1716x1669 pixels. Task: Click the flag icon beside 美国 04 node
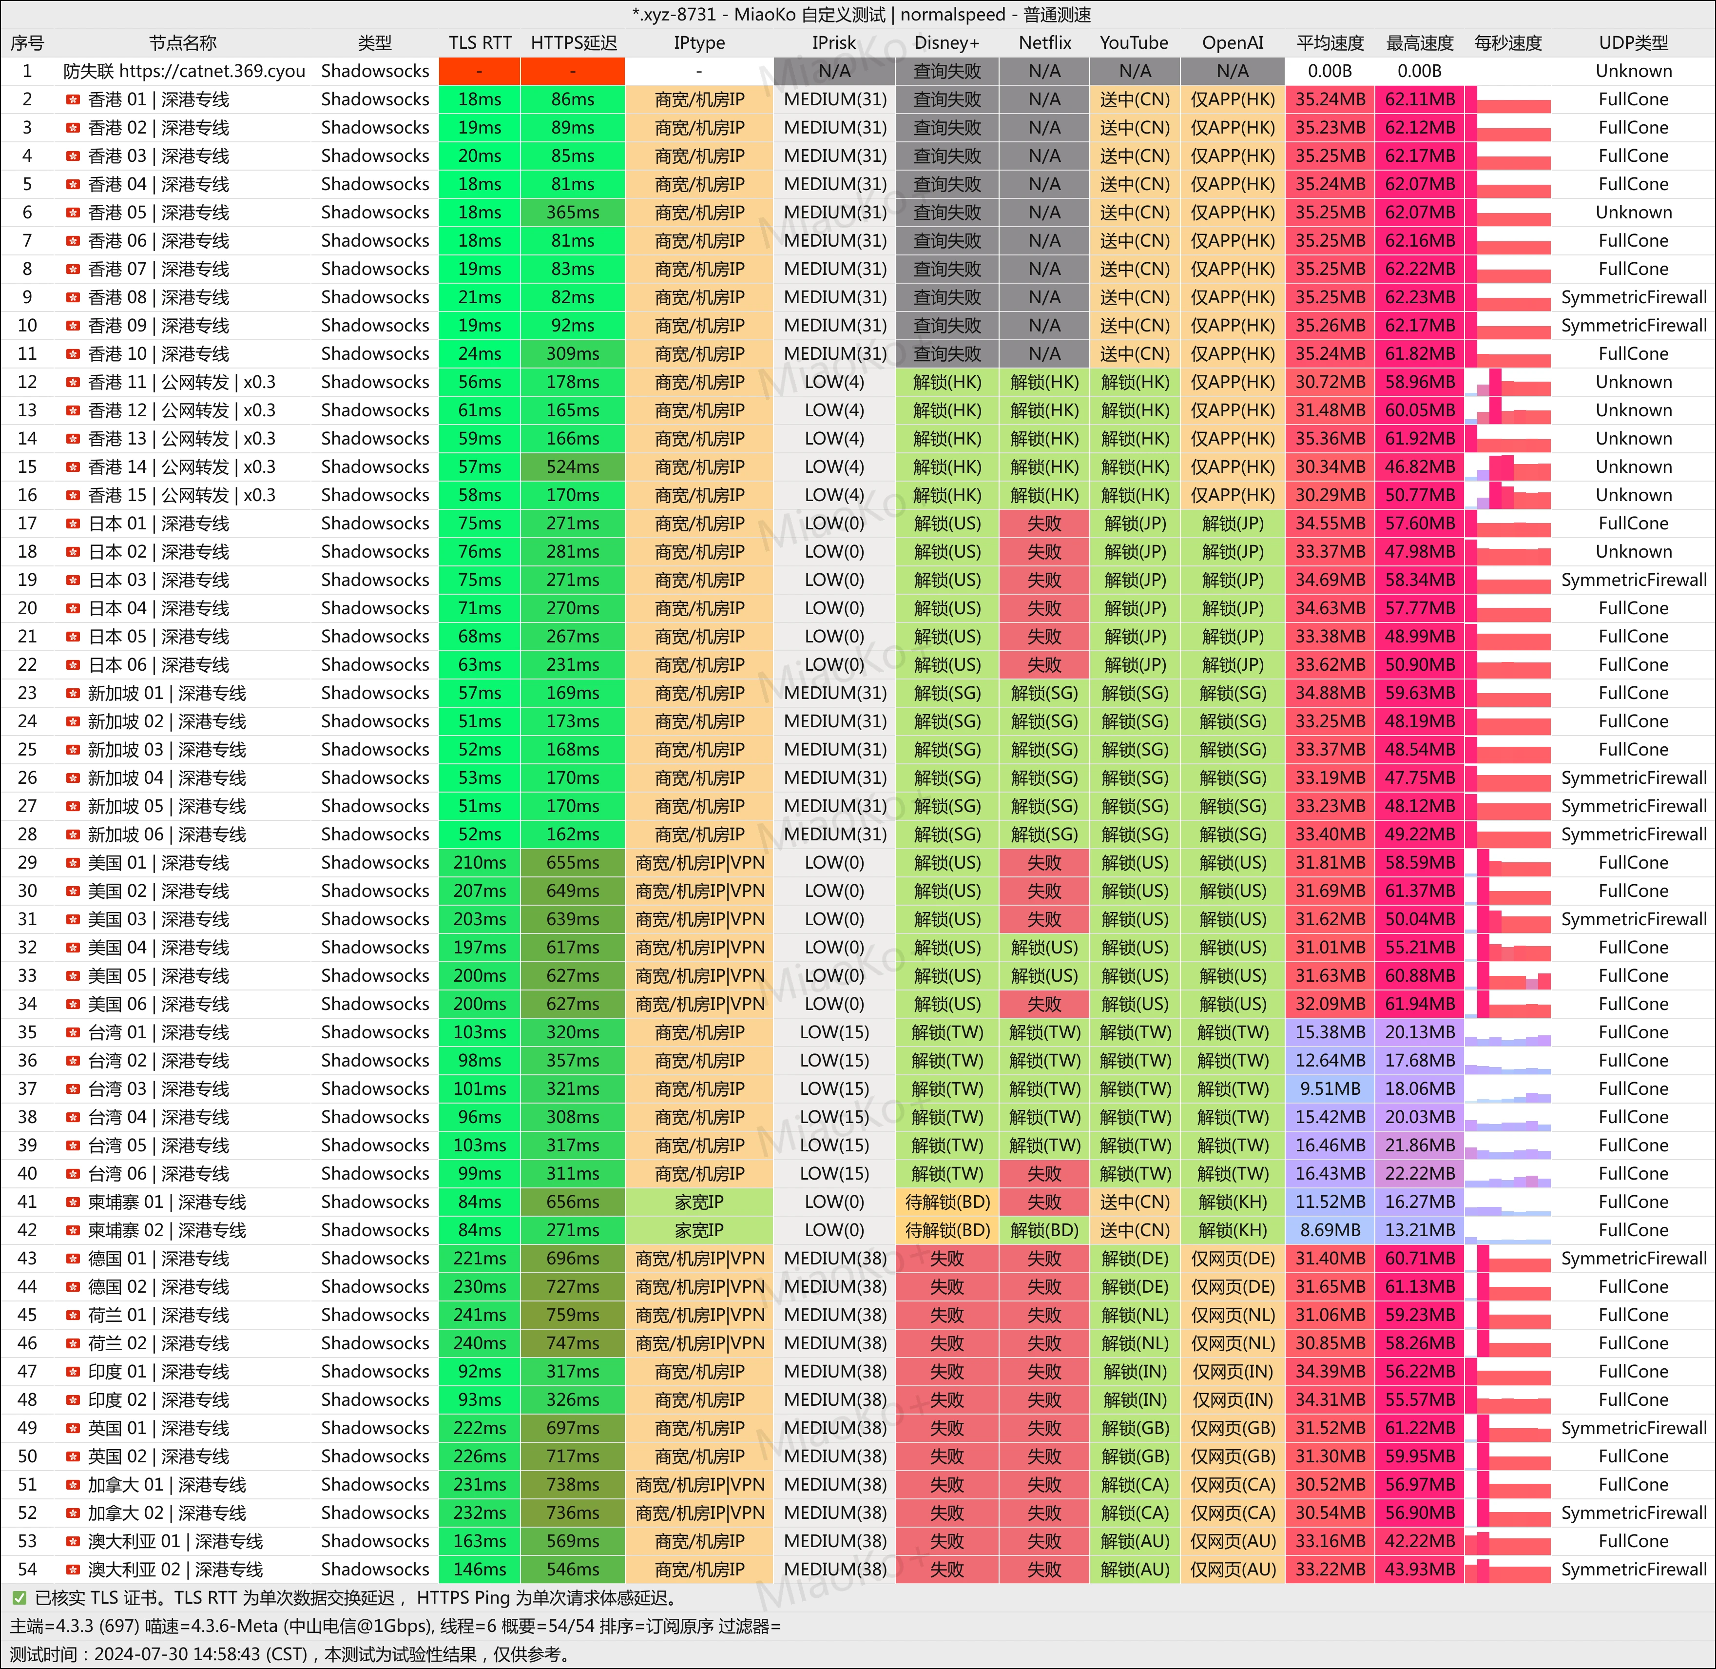pyautogui.click(x=73, y=949)
